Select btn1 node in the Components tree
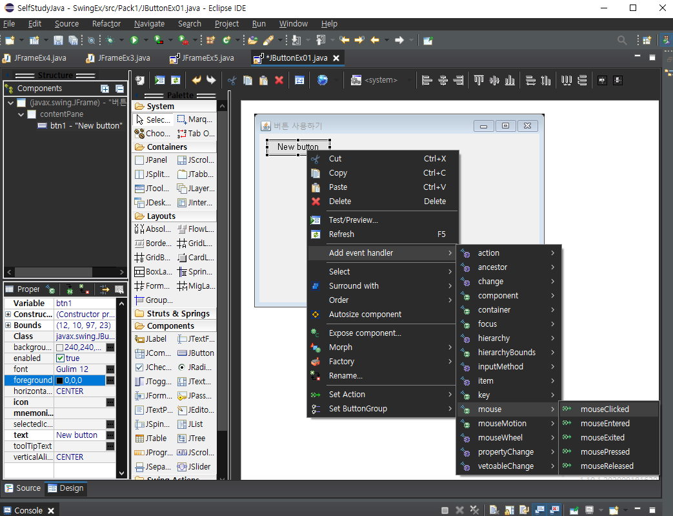The width and height of the screenshot is (673, 516). pos(80,125)
